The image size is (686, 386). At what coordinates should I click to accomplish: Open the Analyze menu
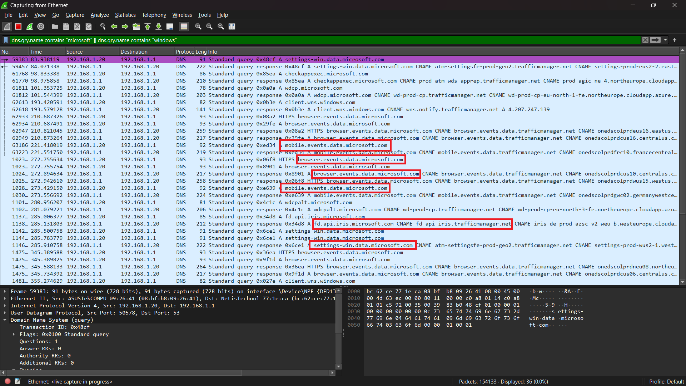99,15
